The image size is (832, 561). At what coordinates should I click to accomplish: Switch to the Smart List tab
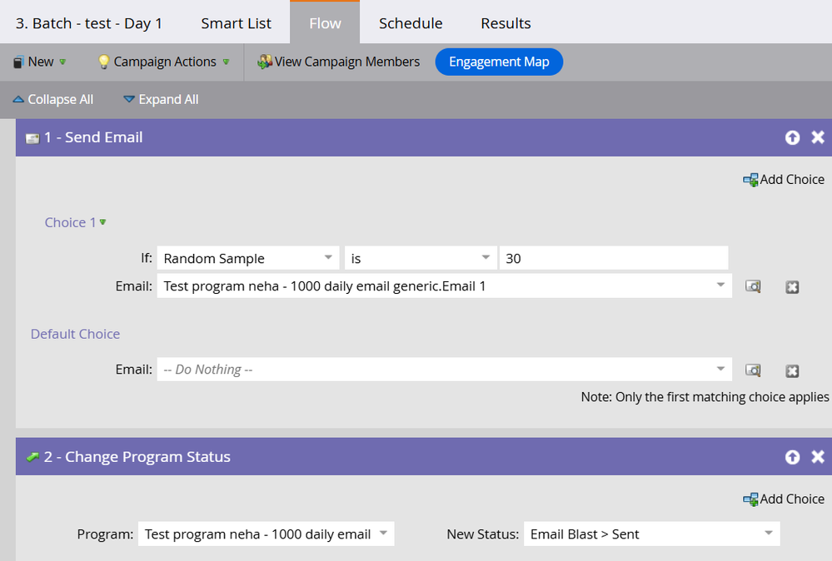pyautogui.click(x=236, y=23)
